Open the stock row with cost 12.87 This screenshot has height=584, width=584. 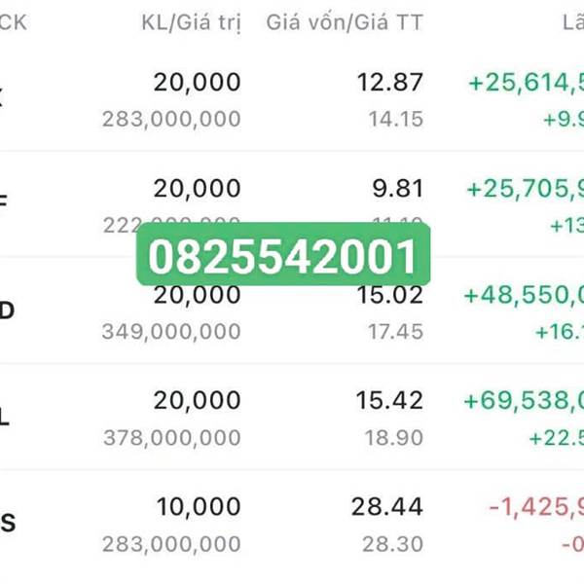click(x=292, y=100)
